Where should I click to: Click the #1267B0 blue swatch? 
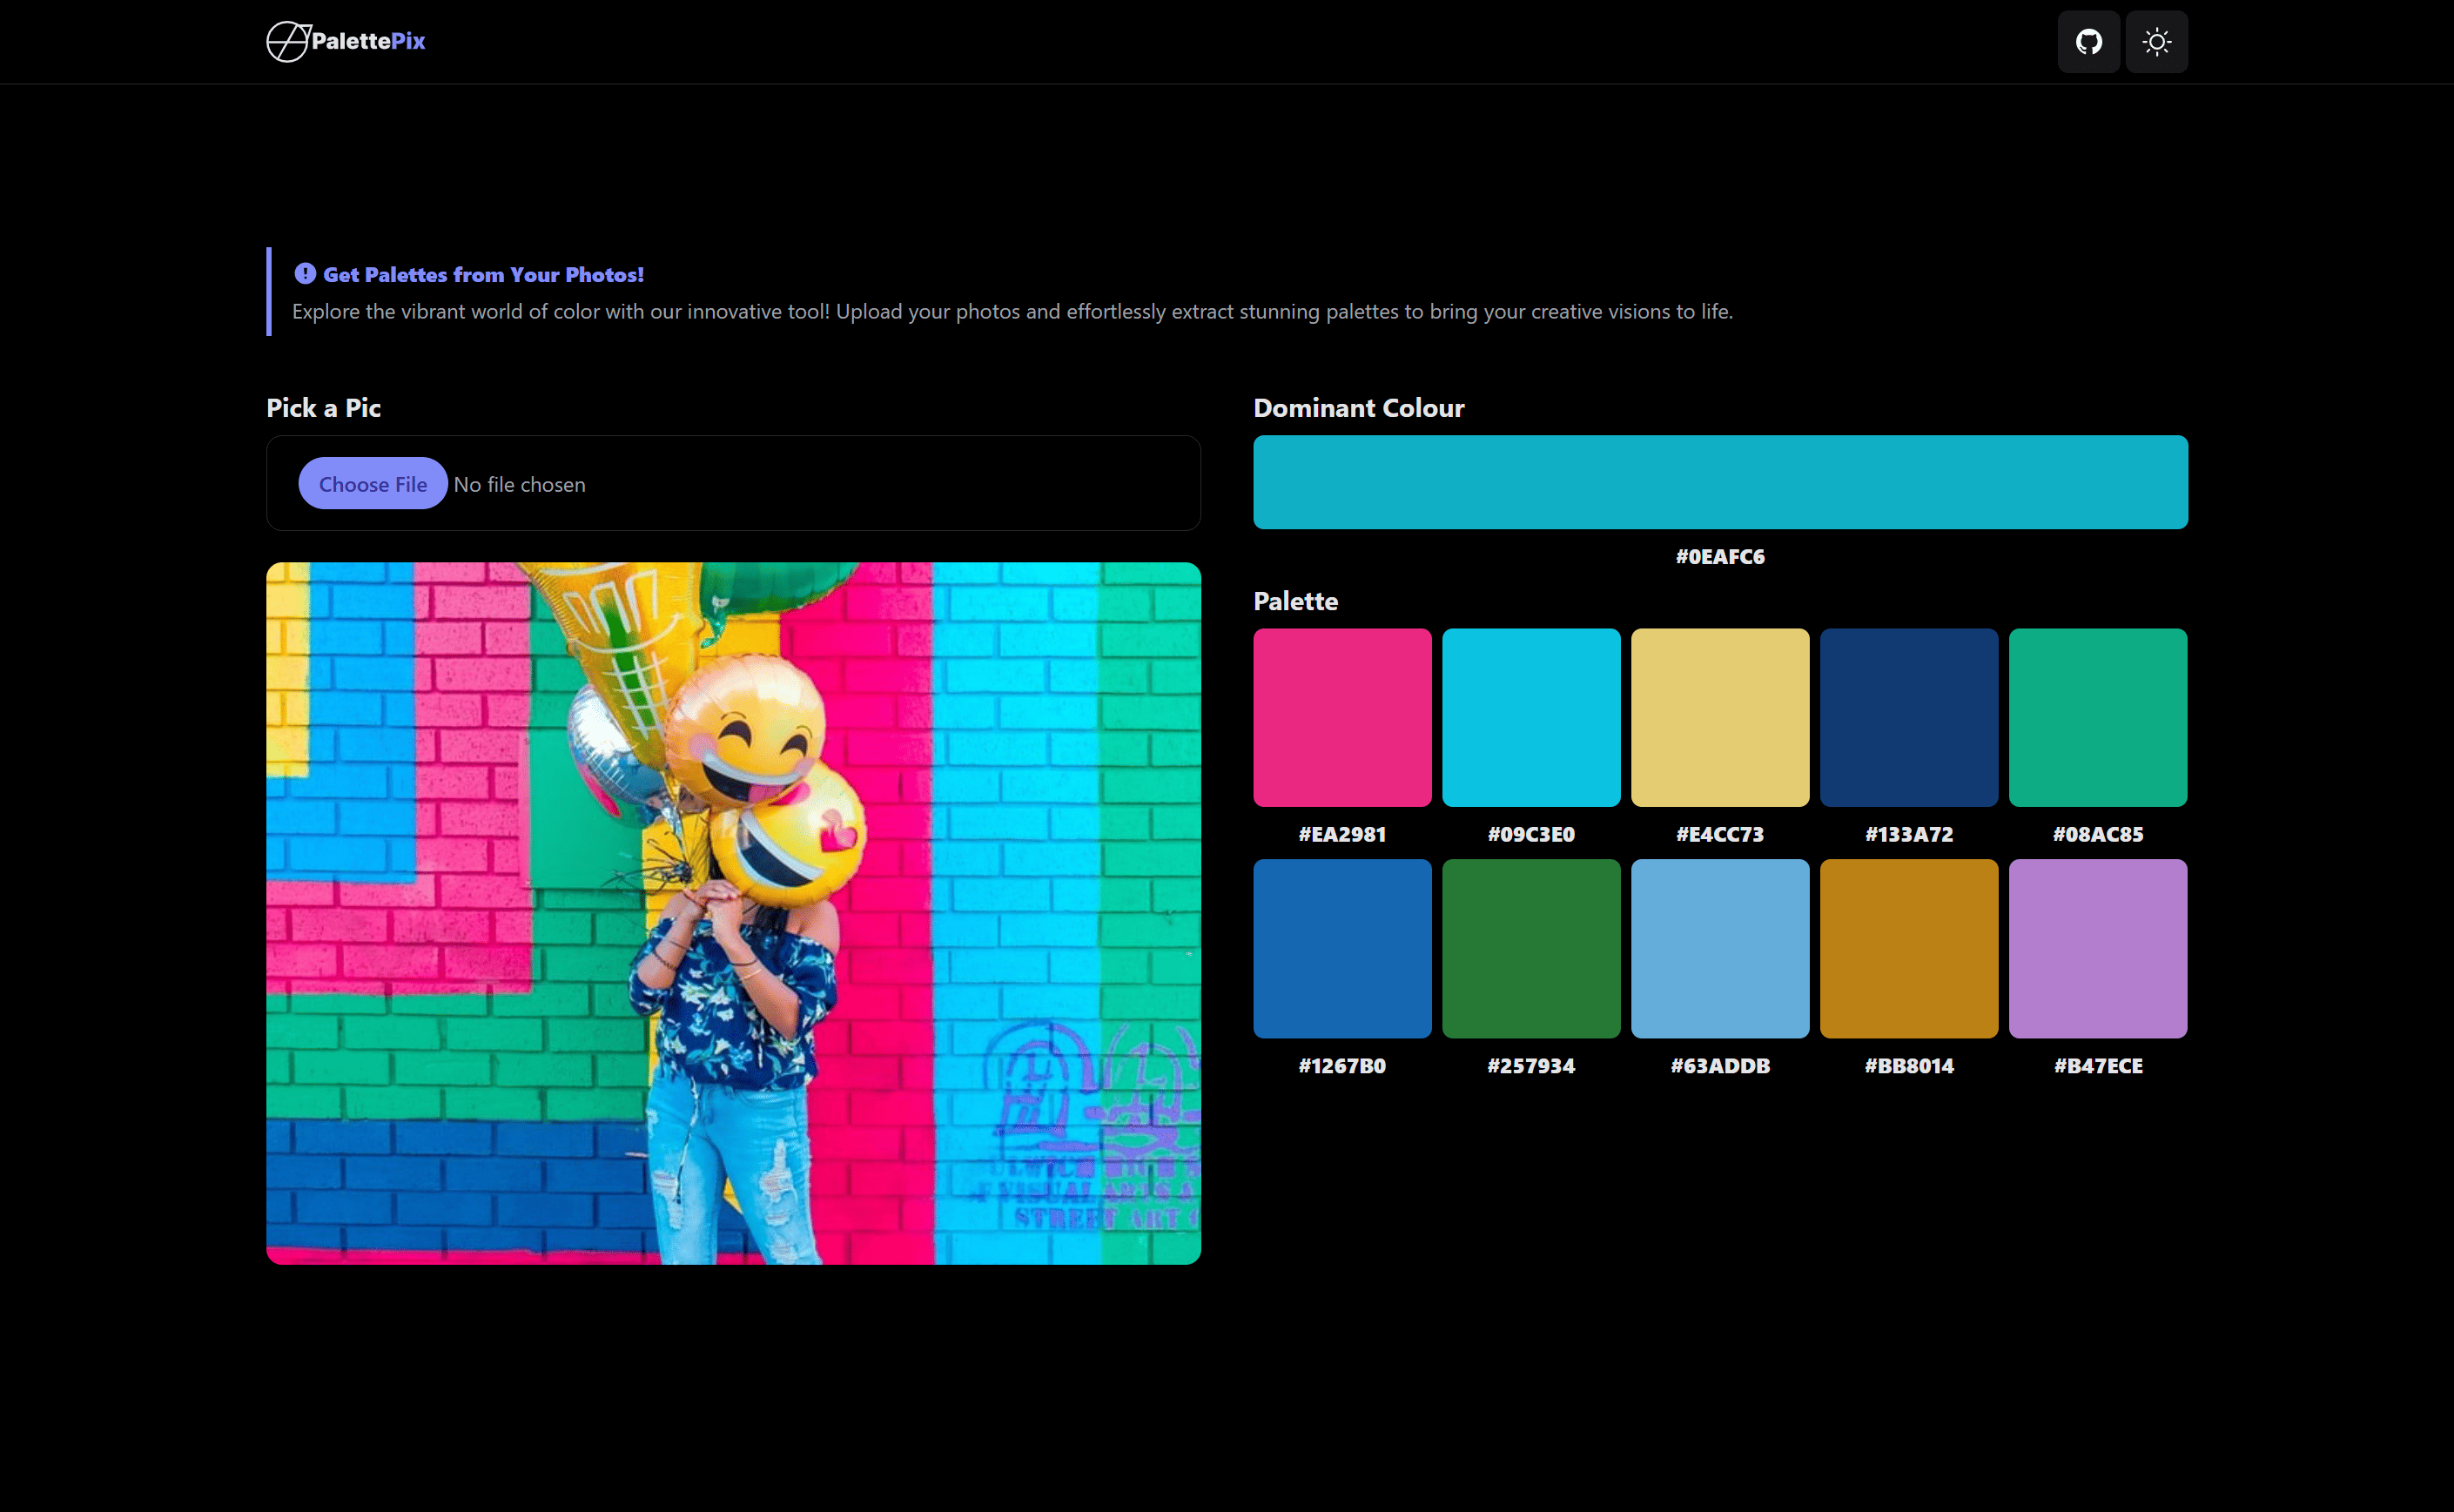(1342, 948)
